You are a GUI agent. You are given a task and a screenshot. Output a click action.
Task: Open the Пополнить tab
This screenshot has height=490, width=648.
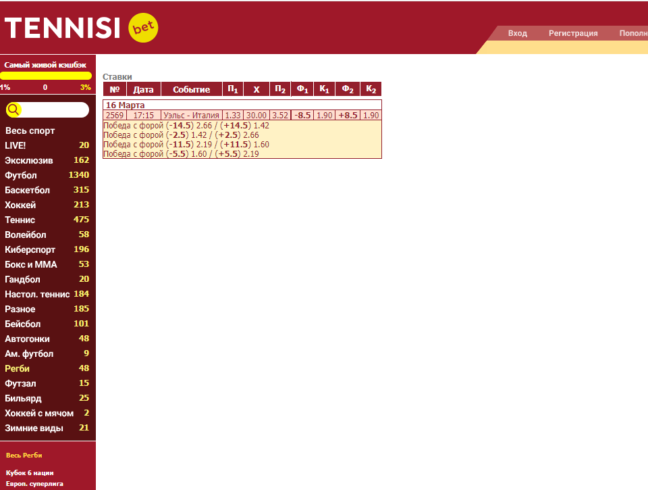(632, 33)
